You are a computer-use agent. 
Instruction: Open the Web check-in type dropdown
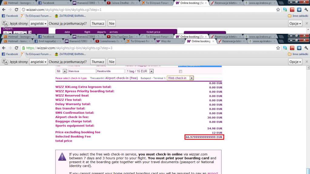pyautogui.click(x=192, y=78)
